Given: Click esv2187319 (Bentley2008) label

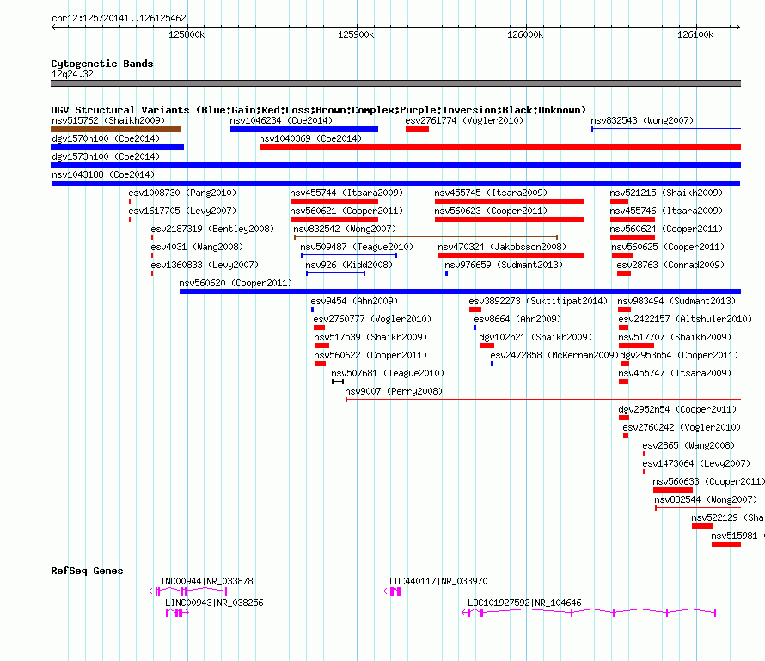Looking at the screenshot, I should (x=212, y=229).
